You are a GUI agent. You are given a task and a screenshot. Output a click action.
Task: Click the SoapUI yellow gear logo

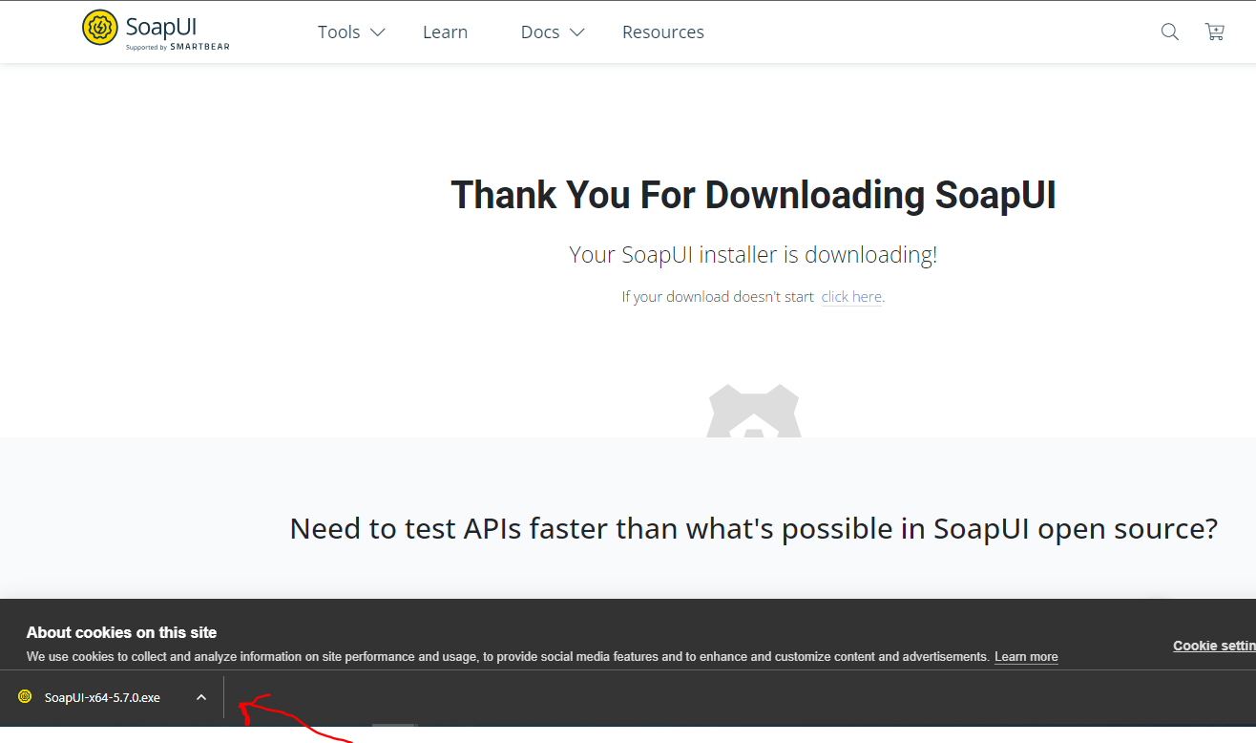click(100, 29)
